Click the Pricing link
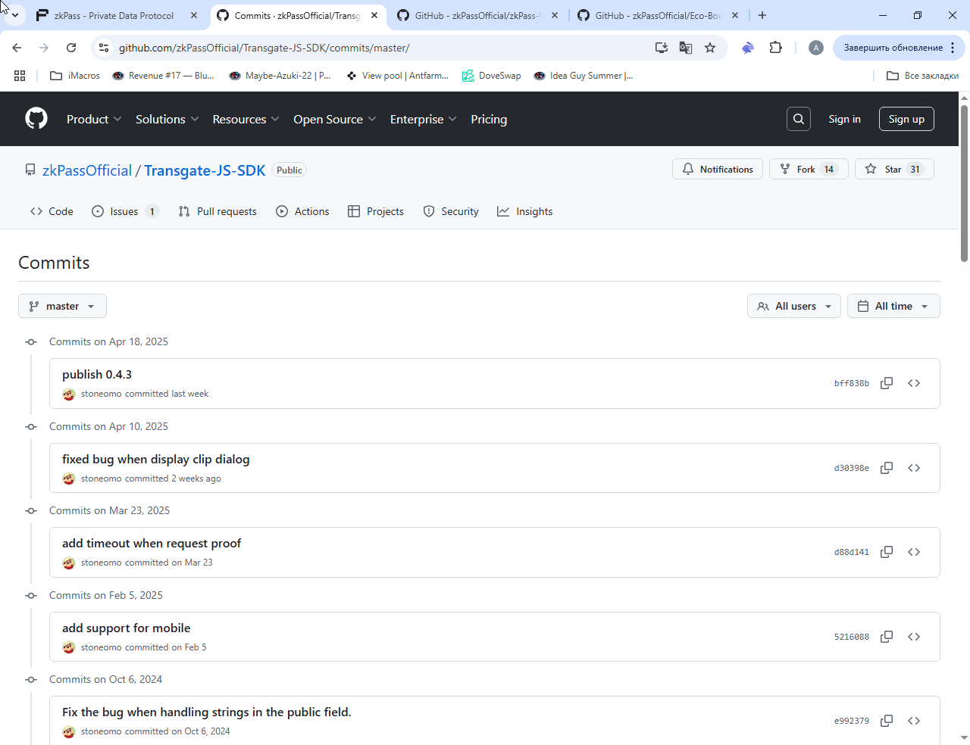The height and width of the screenshot is (745, 970). pos(489,119)
